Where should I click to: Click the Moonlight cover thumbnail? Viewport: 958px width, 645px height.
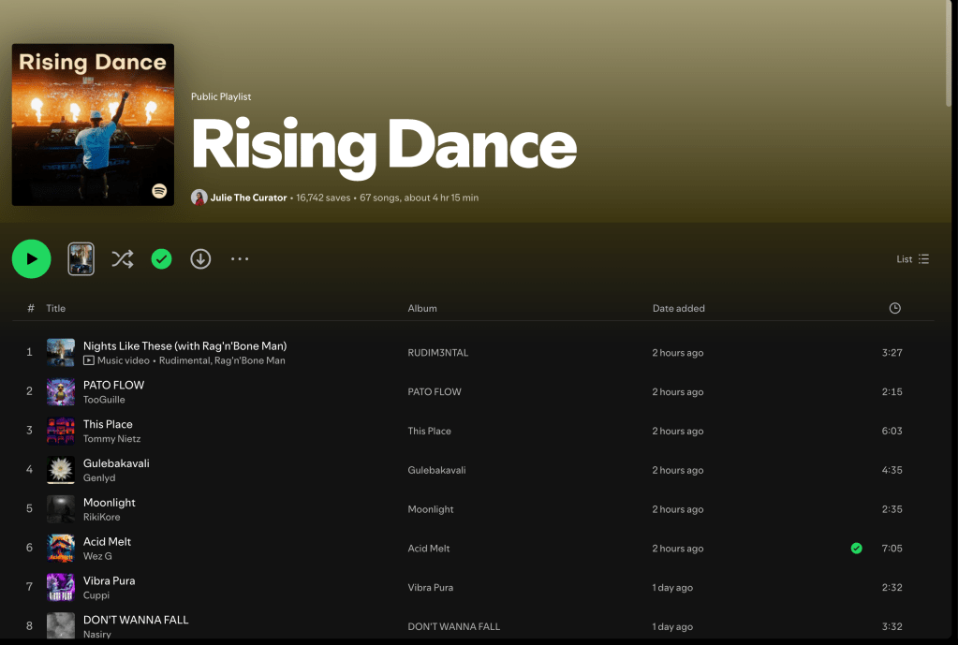(61, 509)
